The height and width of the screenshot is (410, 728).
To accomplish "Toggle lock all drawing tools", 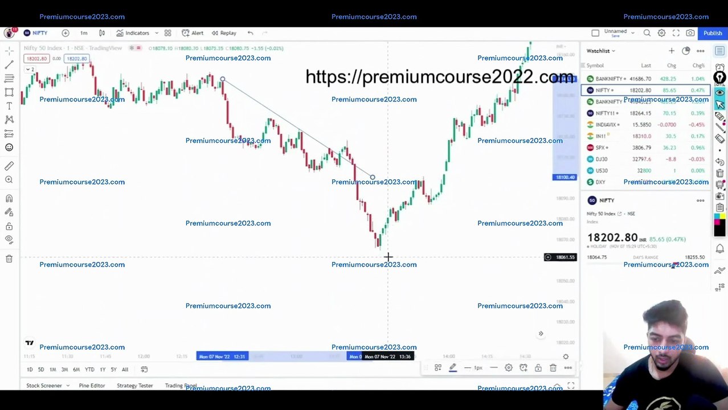I will tap(9, 226).
